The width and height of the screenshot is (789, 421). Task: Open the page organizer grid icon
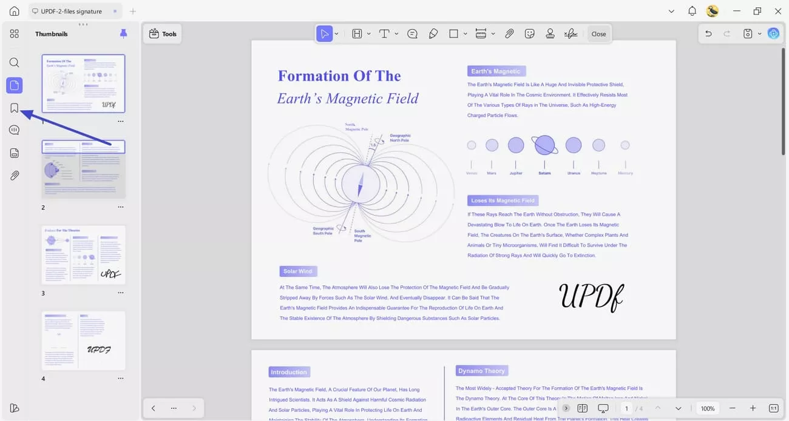point(15,34)
